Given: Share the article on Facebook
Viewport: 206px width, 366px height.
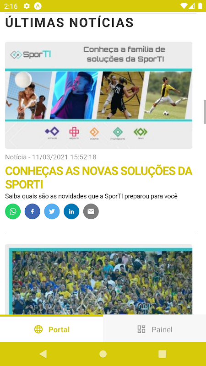Looking at the screenshot, I should (33, 211).
